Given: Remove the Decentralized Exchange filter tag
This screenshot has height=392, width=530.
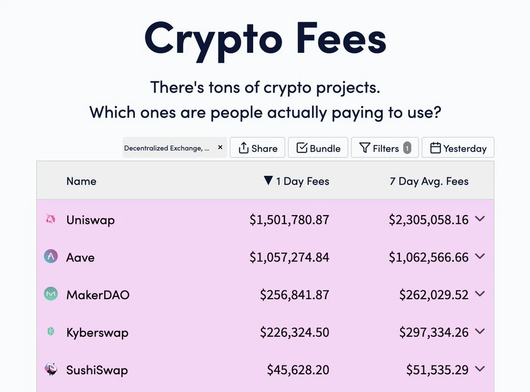Looking at the screenshot, I should pos(220,148).
